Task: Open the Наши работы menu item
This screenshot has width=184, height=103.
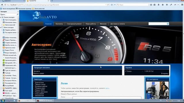Action: [91, 24]
